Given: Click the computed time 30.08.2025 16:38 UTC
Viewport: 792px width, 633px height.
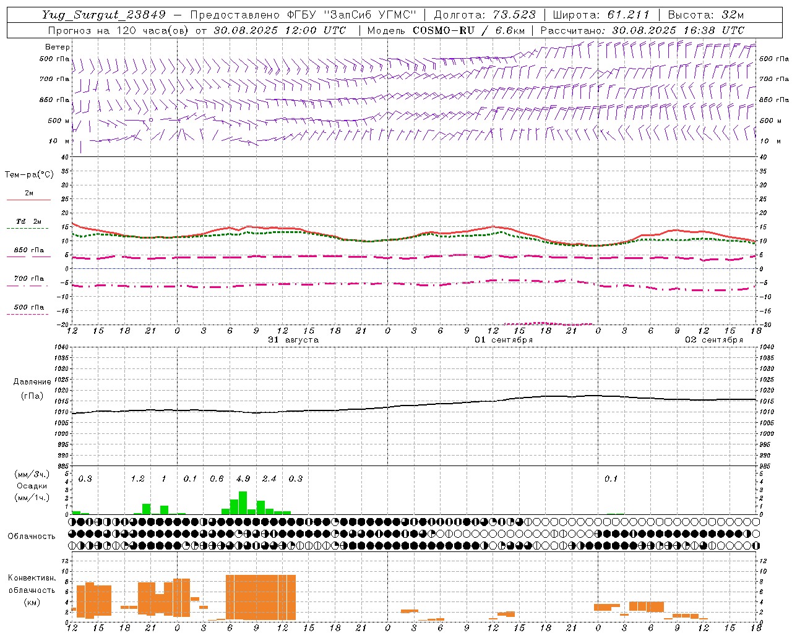Looking at the screenshot, I should [678, 30].
